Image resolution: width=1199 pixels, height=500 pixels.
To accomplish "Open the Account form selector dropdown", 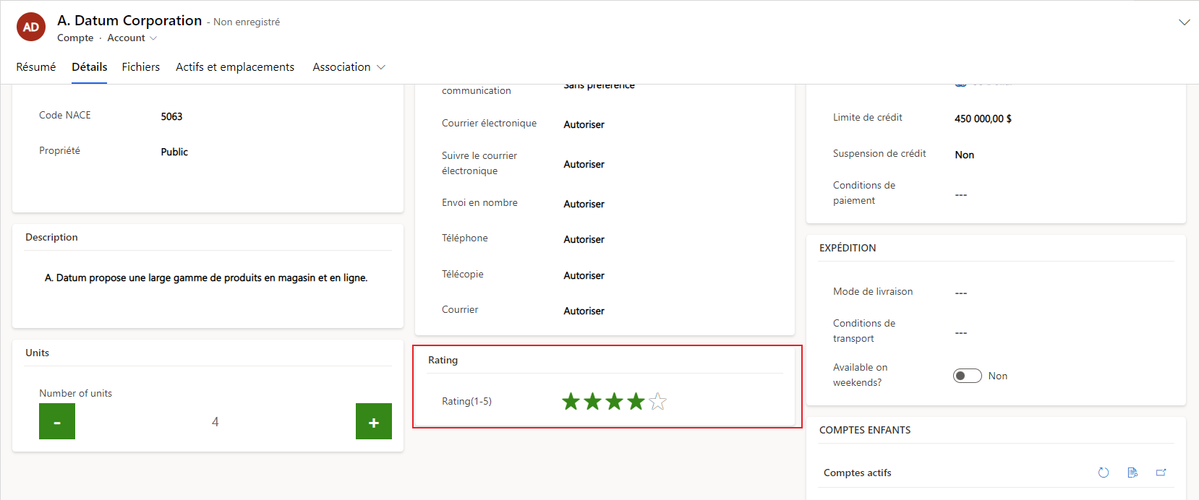I will pos(132,38).
